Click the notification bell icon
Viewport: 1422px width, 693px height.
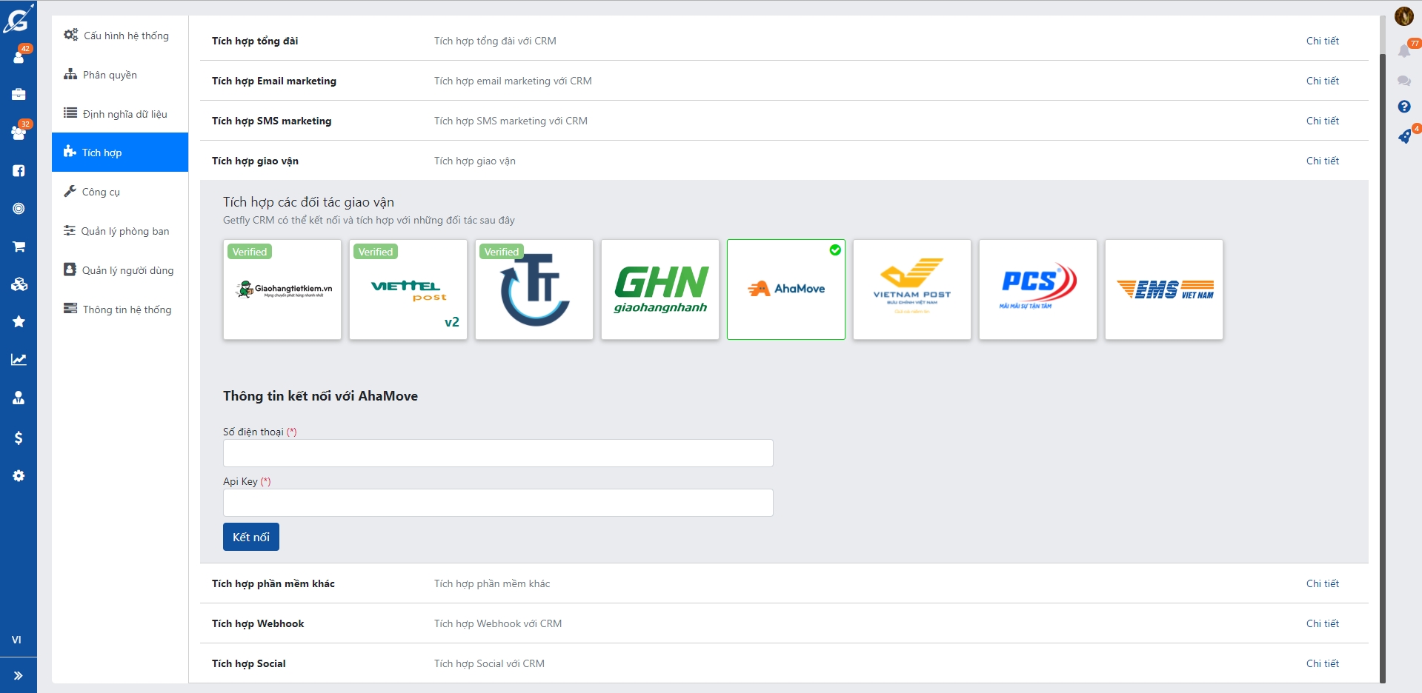pyautogui.click(x=1403, y=51)
